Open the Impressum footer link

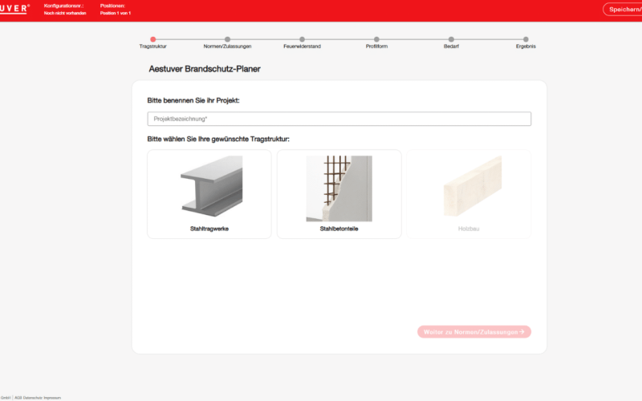click(x=52, y=398)
